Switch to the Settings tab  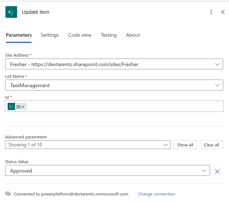(x=50, y=35)
